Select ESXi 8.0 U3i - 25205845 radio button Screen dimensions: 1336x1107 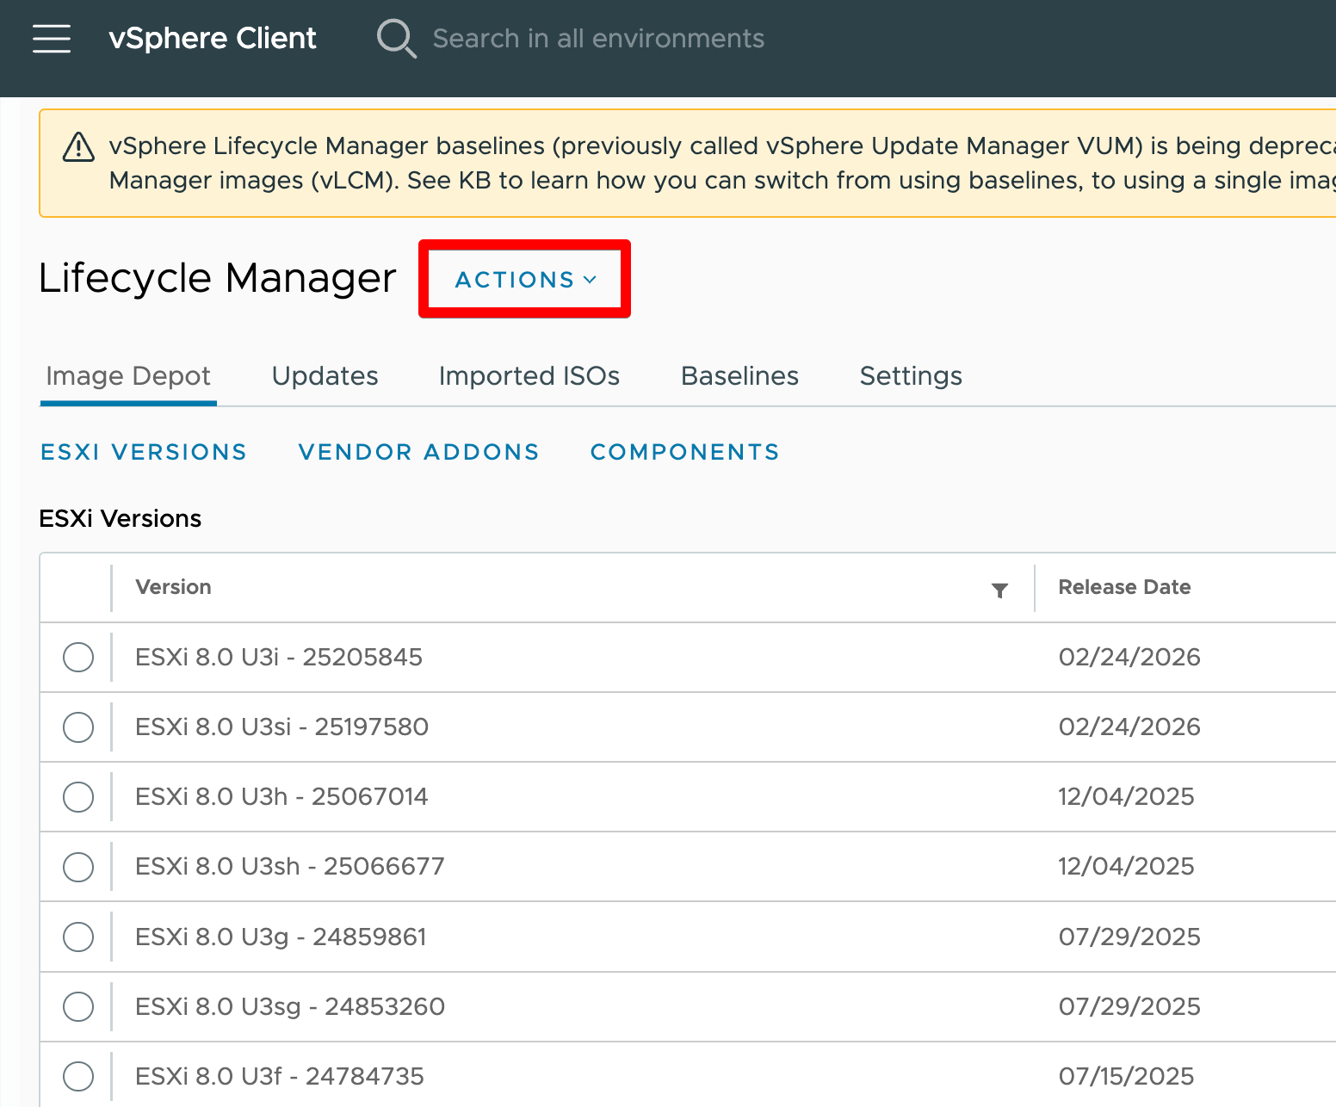pyautogui.click(x=78, y=658)
